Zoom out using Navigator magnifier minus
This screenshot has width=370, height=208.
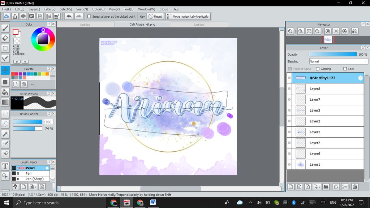pyautogui.click(x=317, y=31)
